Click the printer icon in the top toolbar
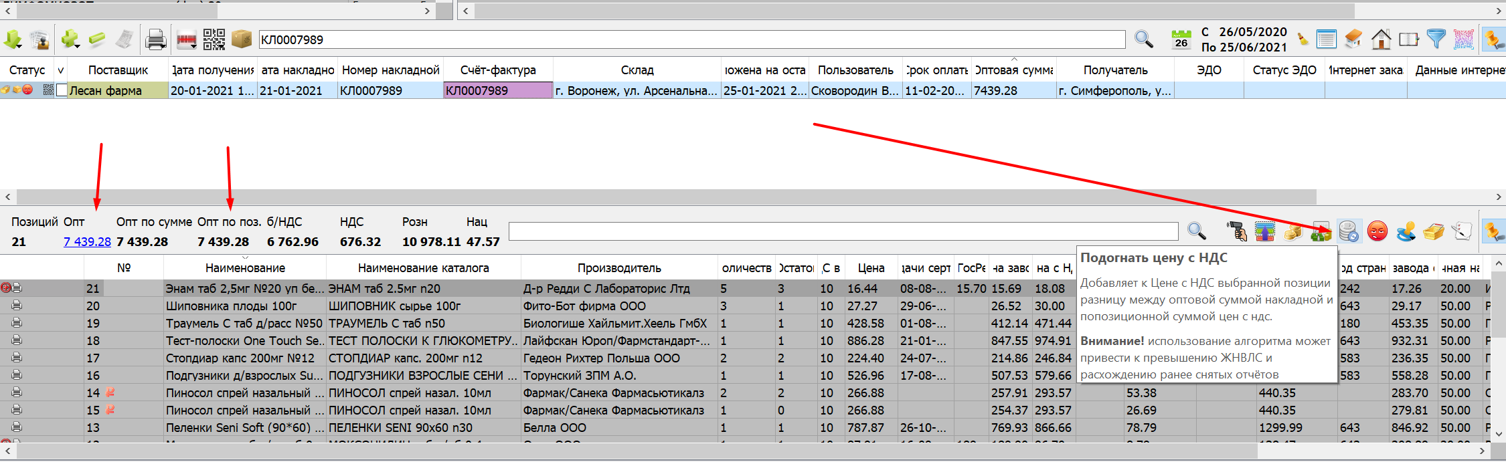 155,40
